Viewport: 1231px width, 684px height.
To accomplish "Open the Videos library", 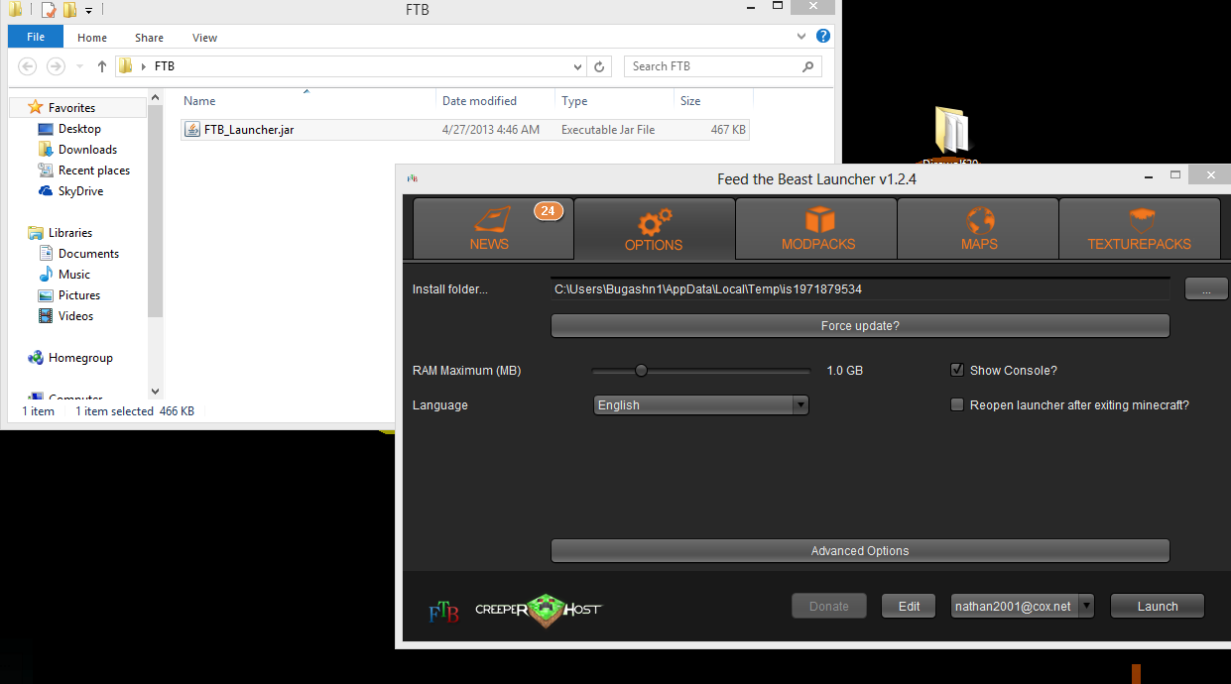I will pyautogui.click(x=75, y=316).
